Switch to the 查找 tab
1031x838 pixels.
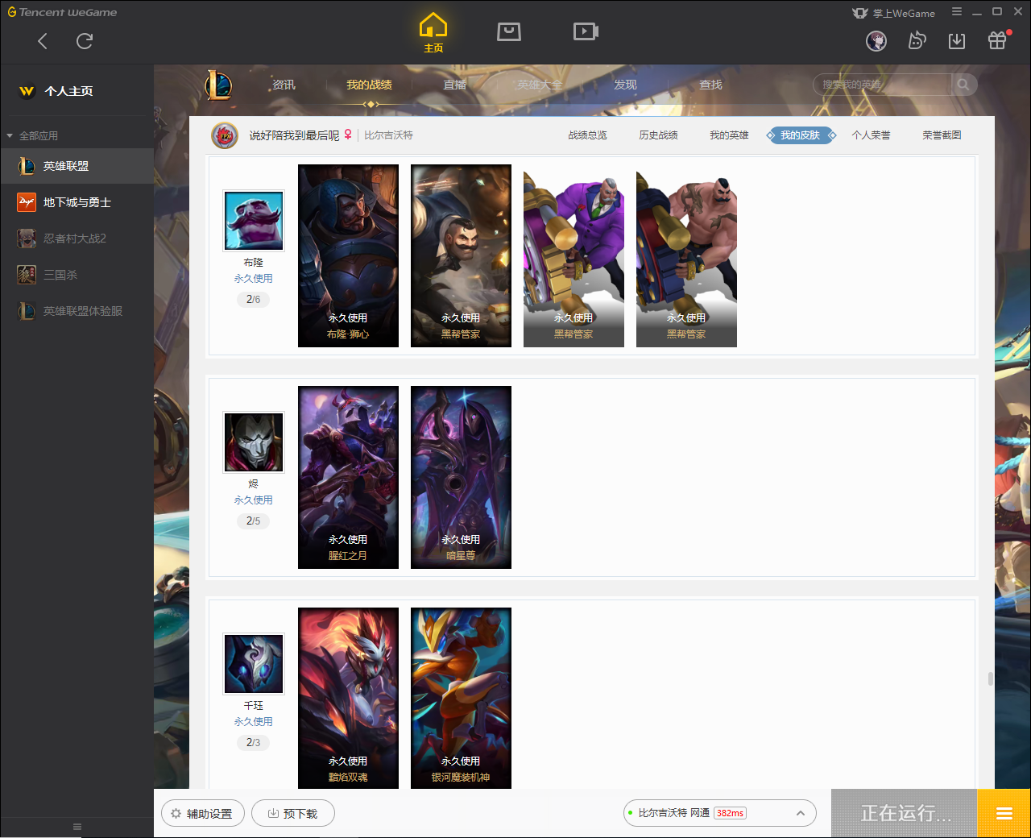point(710,85)
